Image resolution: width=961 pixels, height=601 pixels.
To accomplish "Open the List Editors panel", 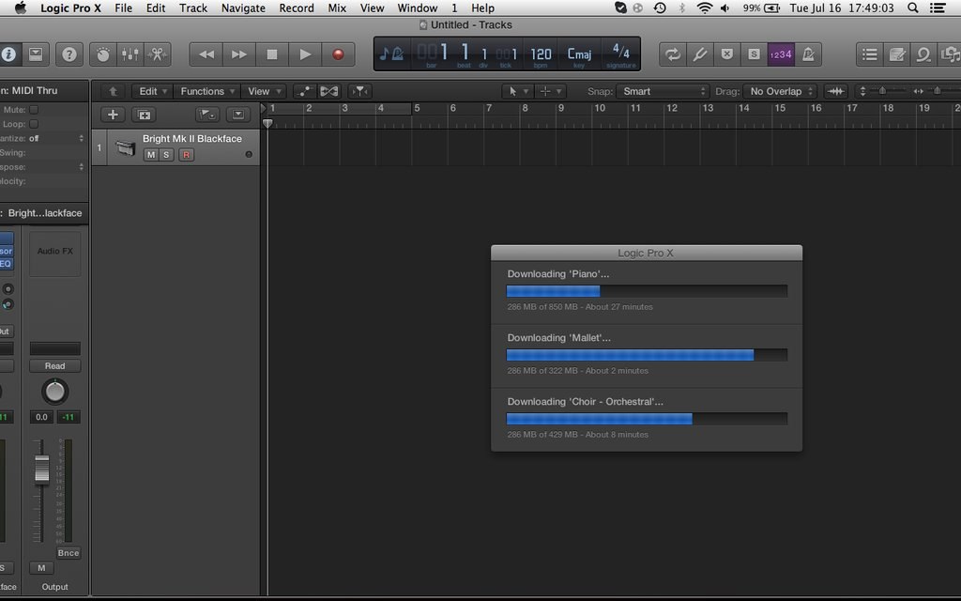I will [x=869, y=54].
